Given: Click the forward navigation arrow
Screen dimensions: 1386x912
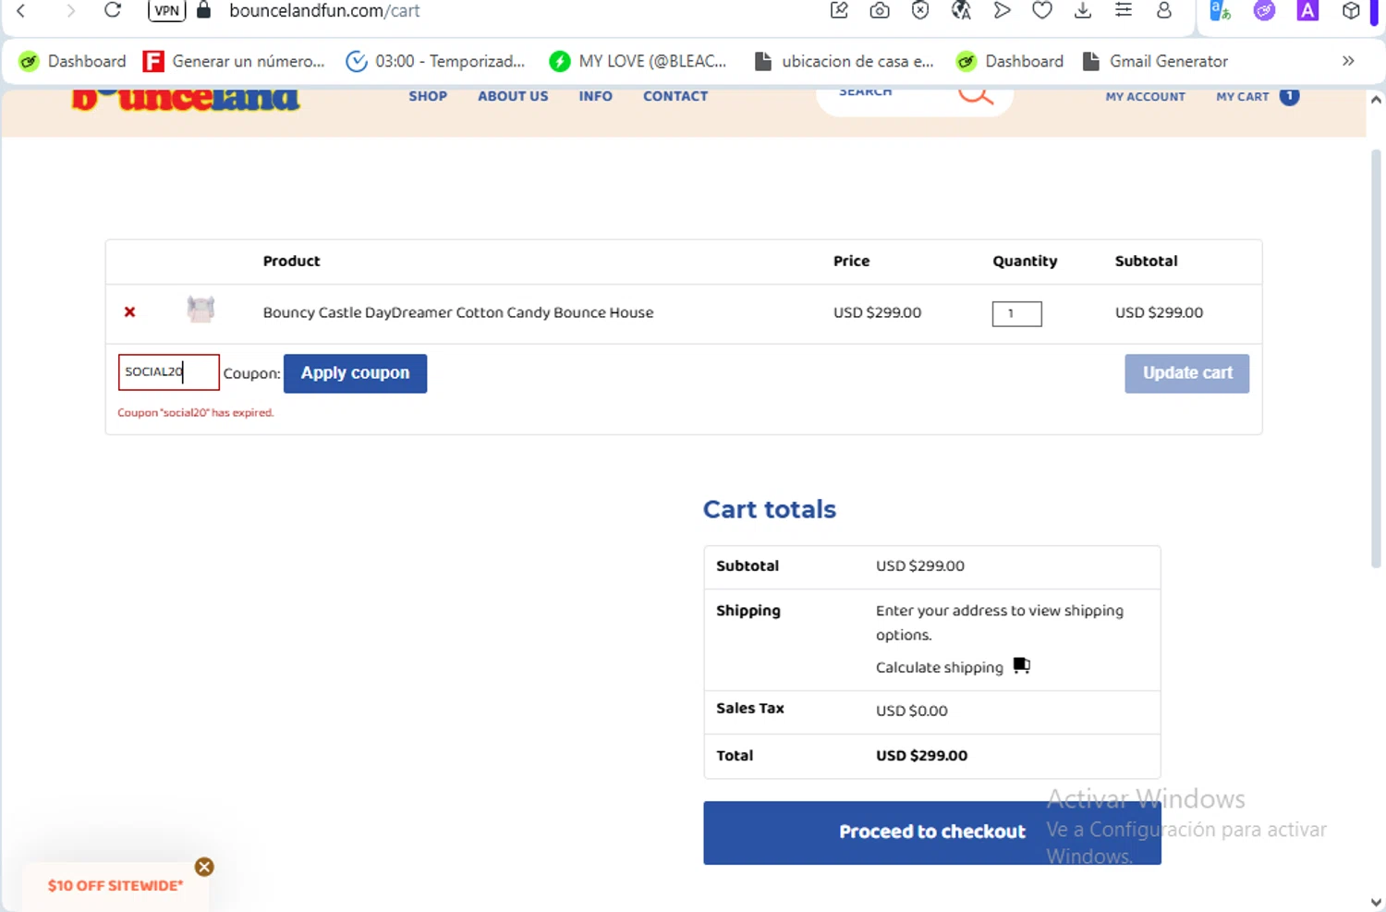Looking at the screenshot, I should pyautogui.click(x=70, y=11).
